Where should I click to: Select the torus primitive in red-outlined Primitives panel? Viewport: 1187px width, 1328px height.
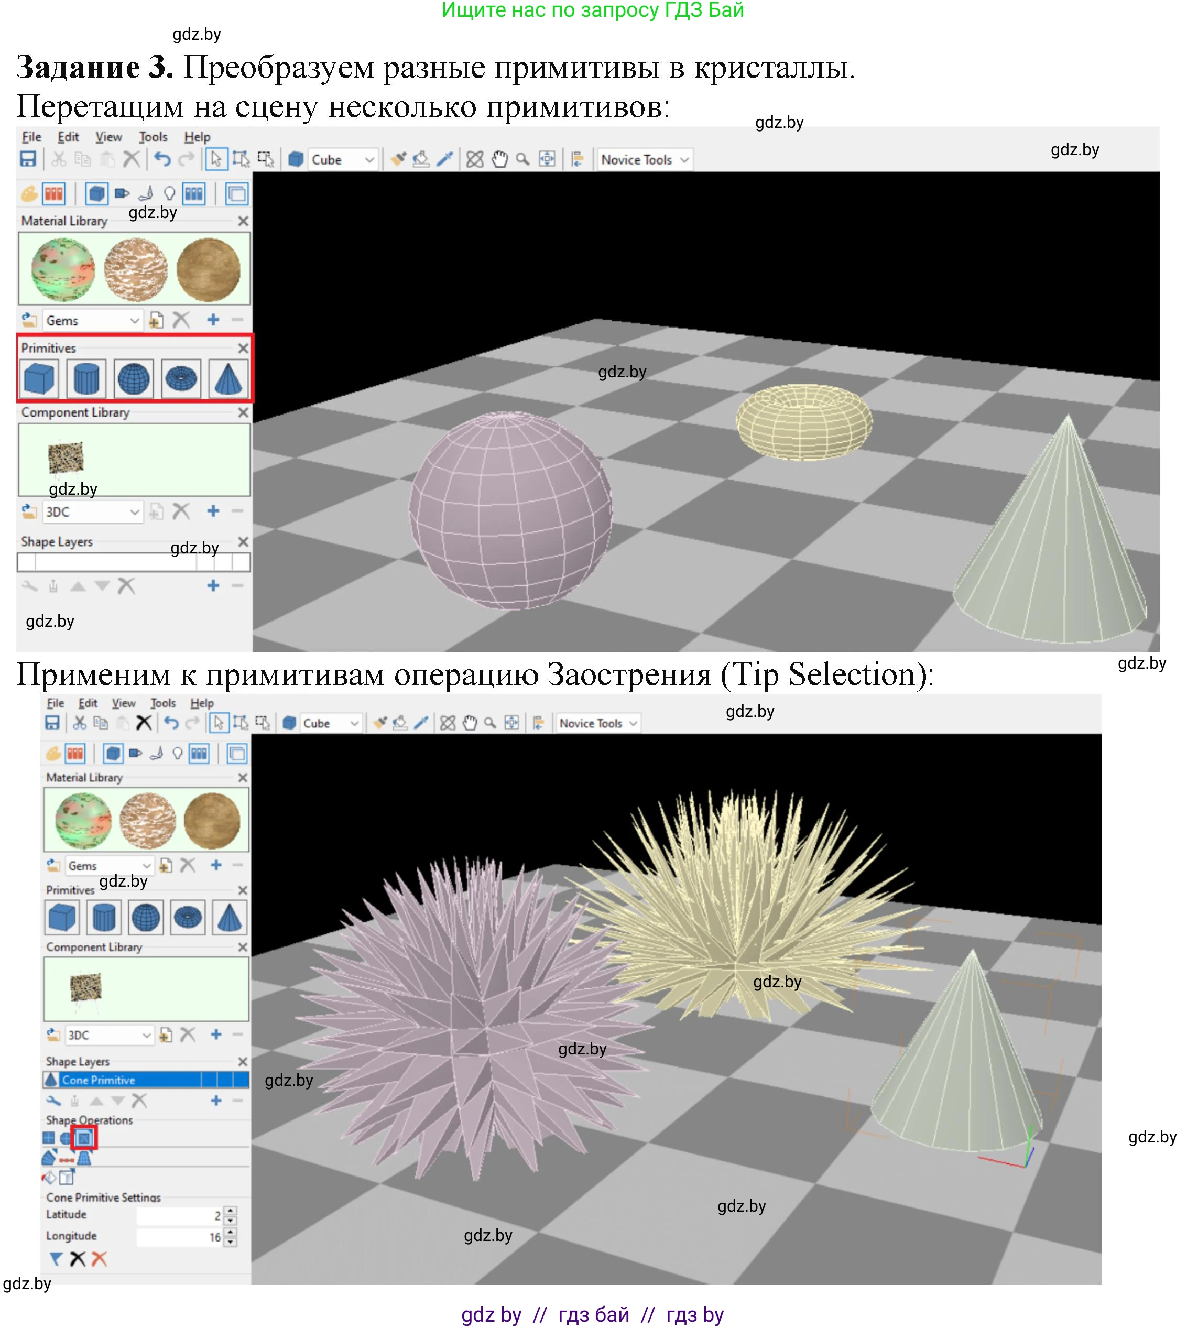coord(181,378)
